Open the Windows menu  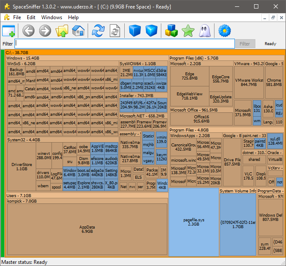click(x=51, y=17)
